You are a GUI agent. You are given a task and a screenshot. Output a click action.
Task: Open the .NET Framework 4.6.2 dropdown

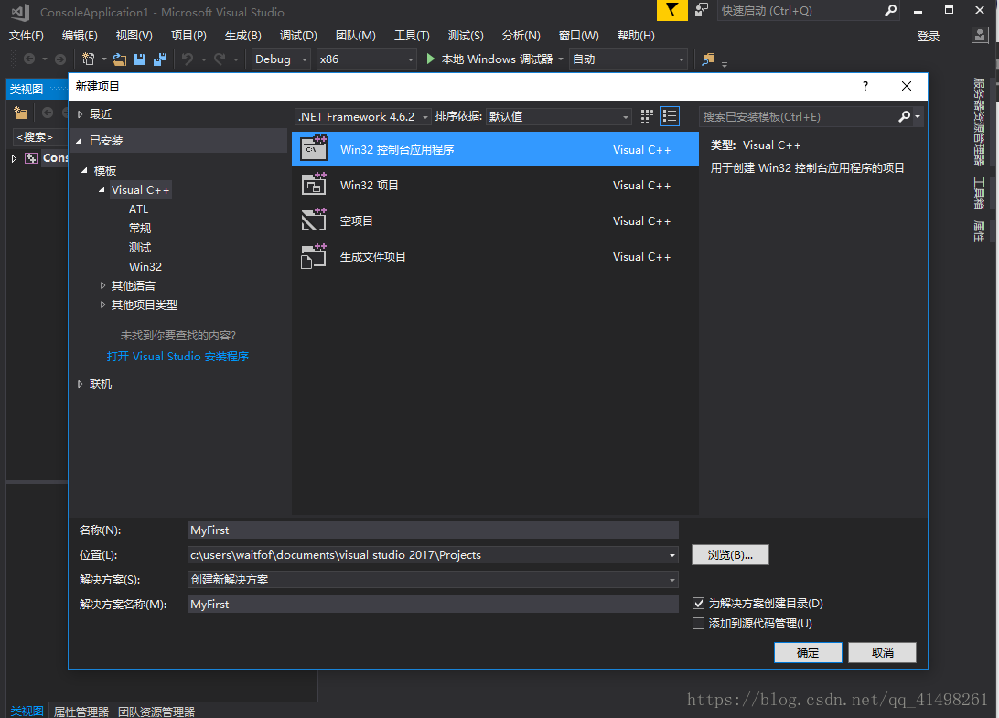(x=362, y=116)
